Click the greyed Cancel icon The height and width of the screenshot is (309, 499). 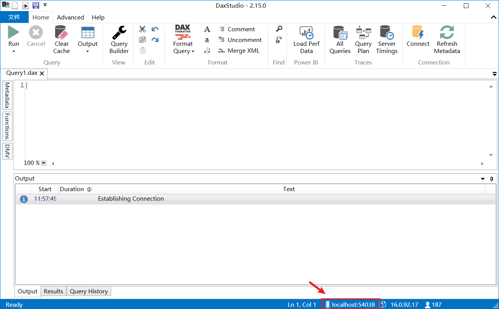pos(36,33)
